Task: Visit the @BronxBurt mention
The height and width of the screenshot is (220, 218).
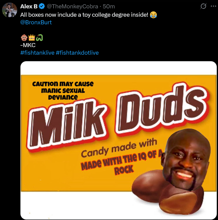Action: [36, 22]
